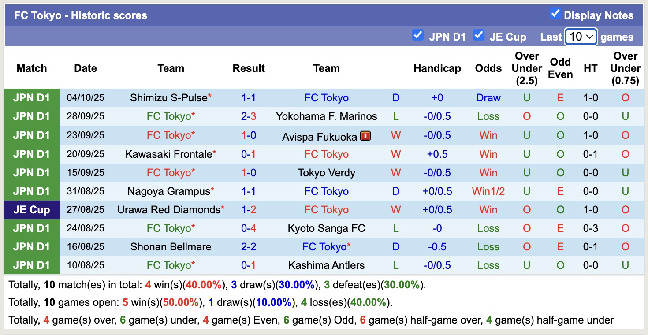This screenshot has height=335, width=648.
Task: Open the Yokohama F. Marinos team link
Action: click(x=326, y=116)
